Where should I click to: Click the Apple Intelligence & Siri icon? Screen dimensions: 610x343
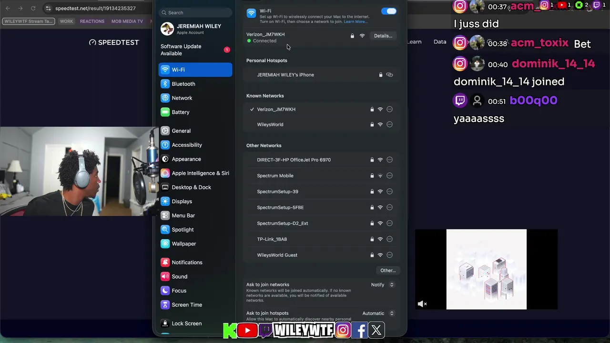click(x=165, y=173)
